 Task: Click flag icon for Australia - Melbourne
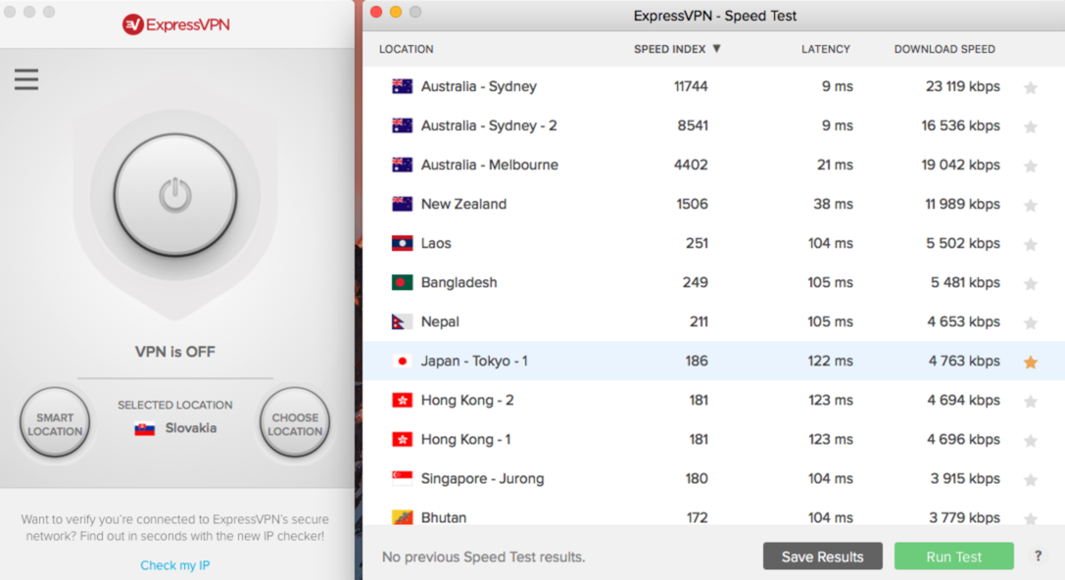(402, 165)
